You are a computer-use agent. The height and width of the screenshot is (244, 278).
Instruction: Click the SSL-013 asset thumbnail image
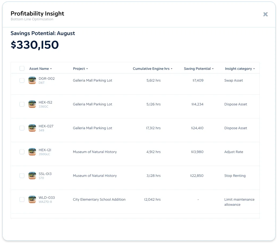32,176
